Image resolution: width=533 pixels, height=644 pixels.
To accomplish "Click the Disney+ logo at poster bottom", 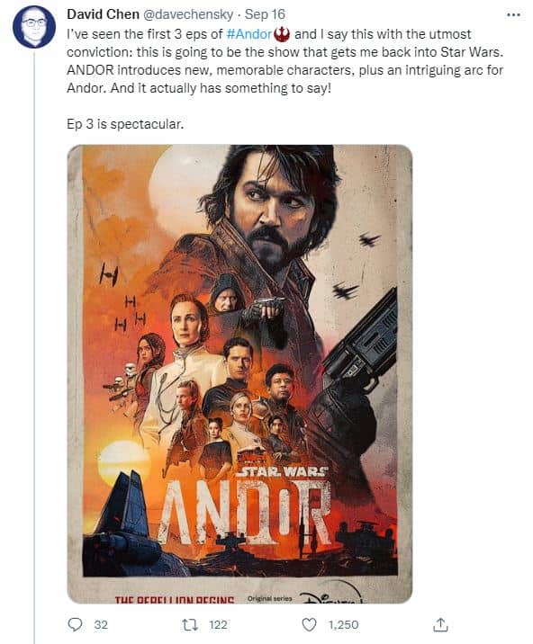I will [331, 597].
